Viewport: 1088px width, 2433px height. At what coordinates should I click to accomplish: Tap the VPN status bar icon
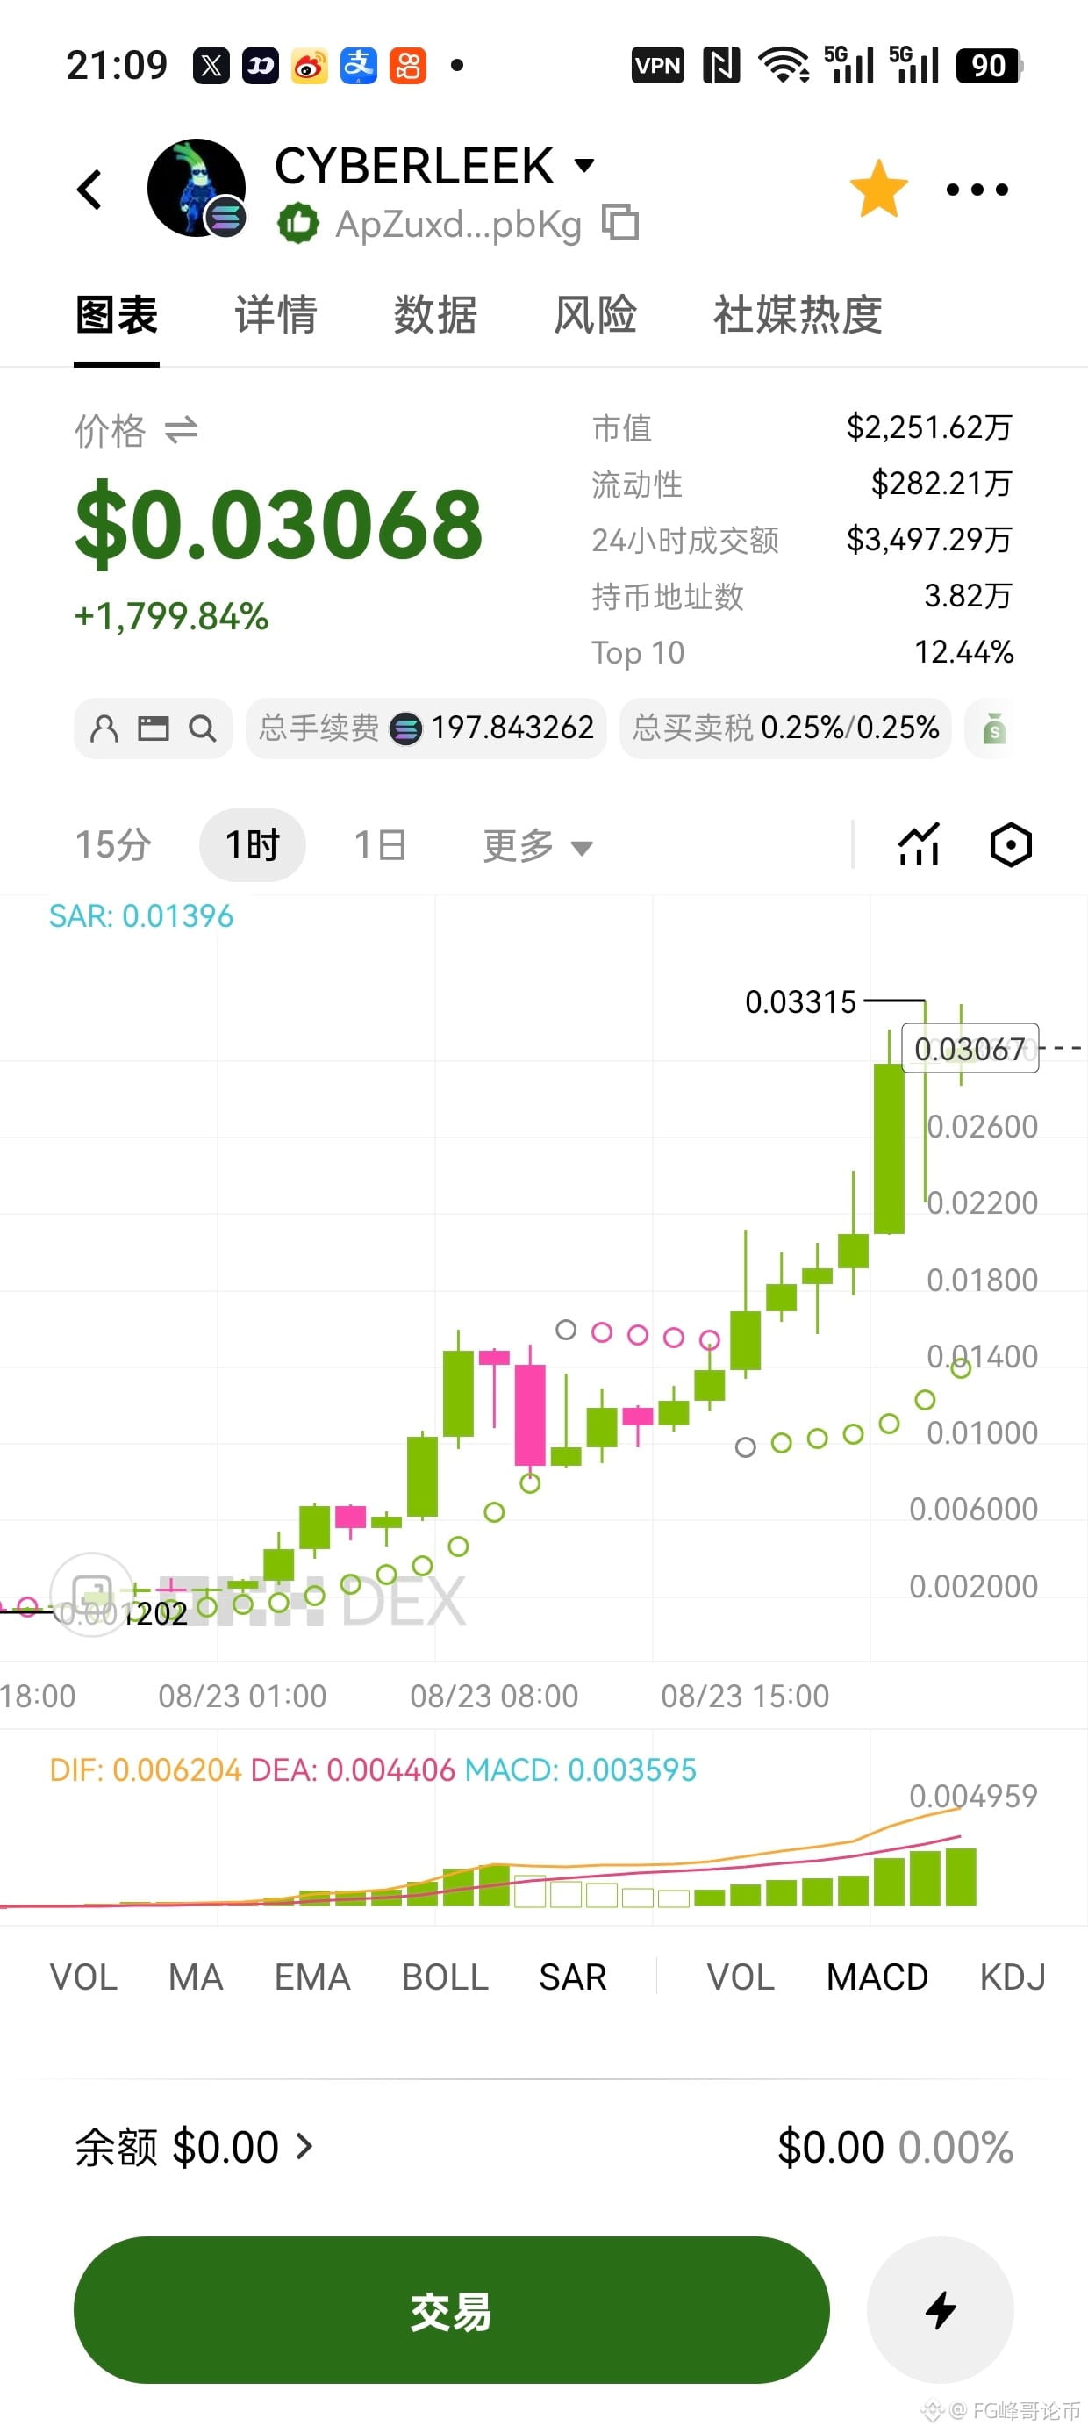[x=657, y=65]
